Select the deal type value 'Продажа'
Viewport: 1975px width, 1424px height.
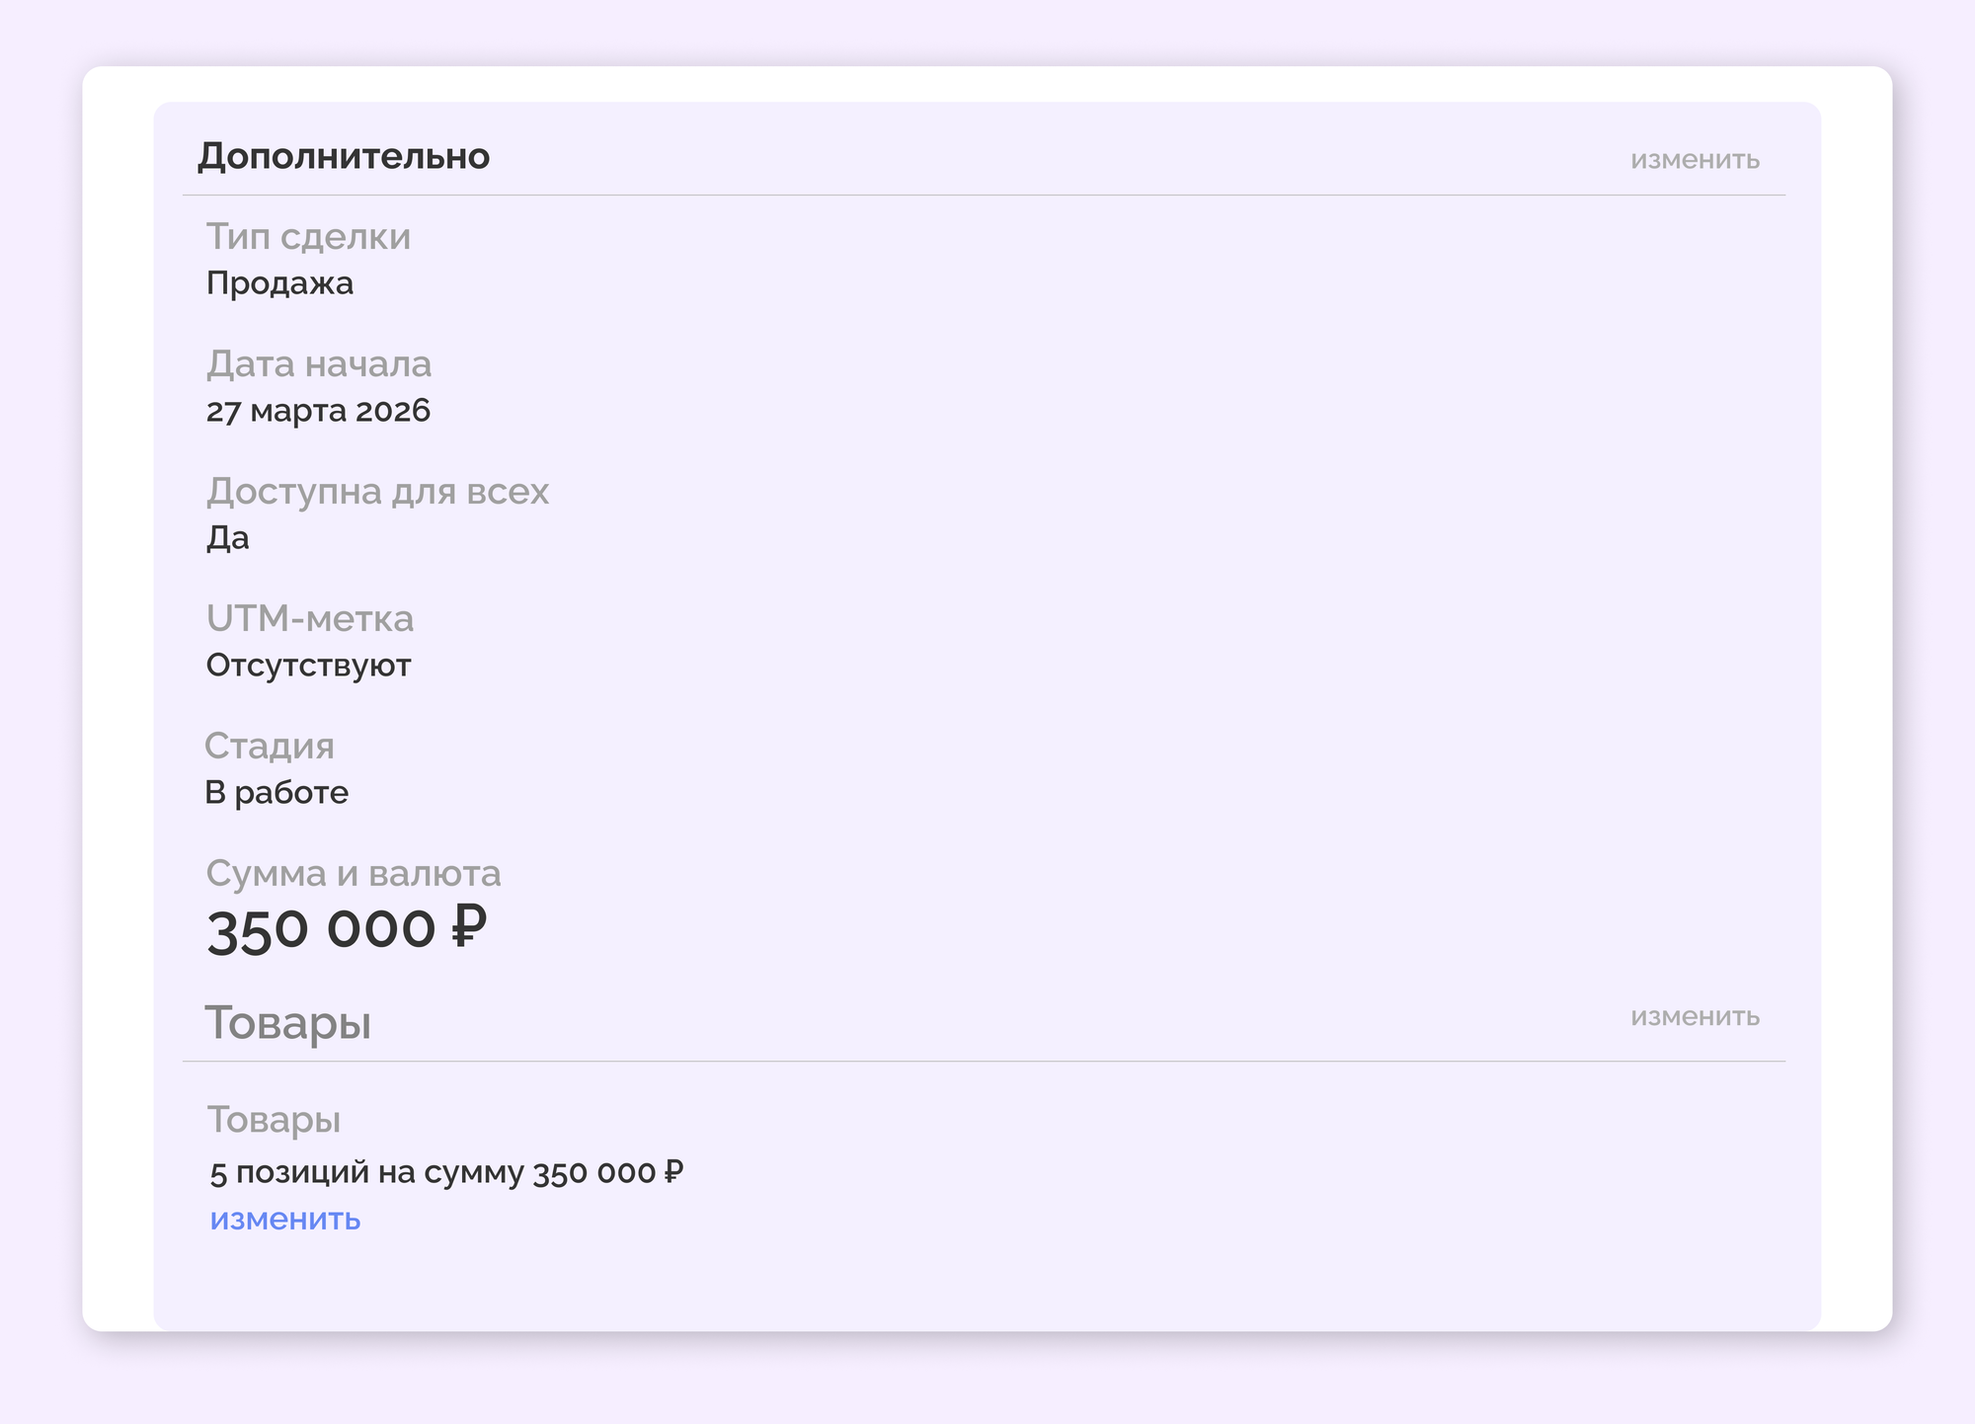279,284
